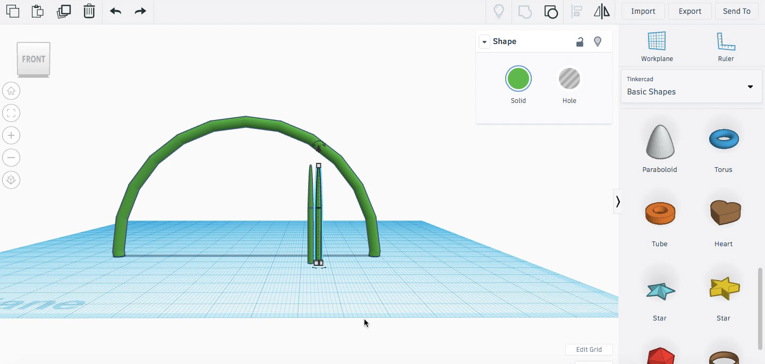Switch to orthographic view cube icon
765x364 pixels.
(11, 180)
